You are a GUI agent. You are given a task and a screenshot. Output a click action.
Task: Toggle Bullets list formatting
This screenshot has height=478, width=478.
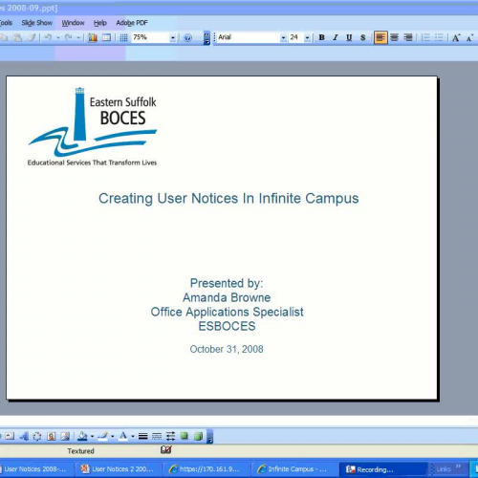pos(439,37)
